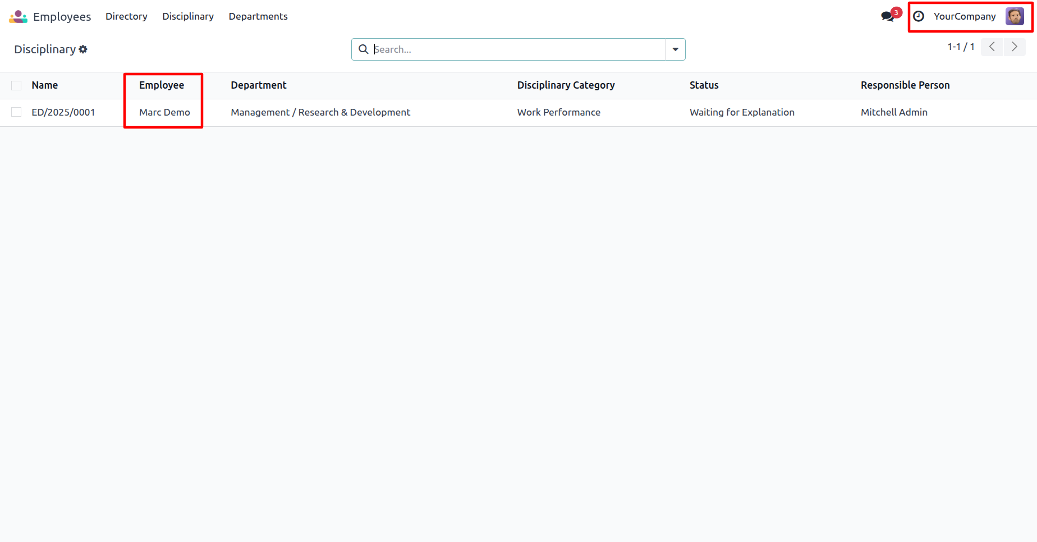The image size is (1037, 542).
Task: Expand the search filter options dropdown
Action: point(675,49)
